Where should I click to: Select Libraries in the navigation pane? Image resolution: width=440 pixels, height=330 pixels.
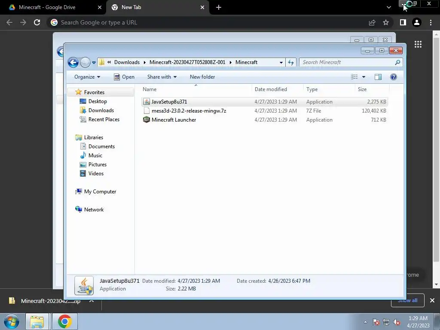pos(93,137)
